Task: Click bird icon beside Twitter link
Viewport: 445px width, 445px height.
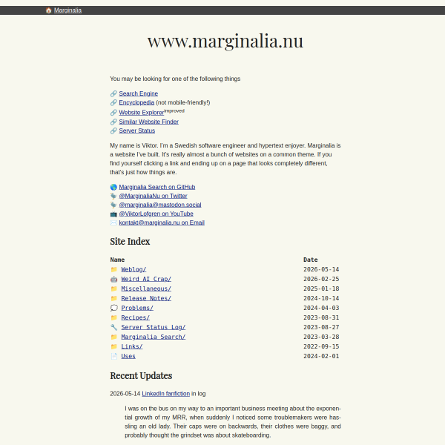Action: [113, 196]
